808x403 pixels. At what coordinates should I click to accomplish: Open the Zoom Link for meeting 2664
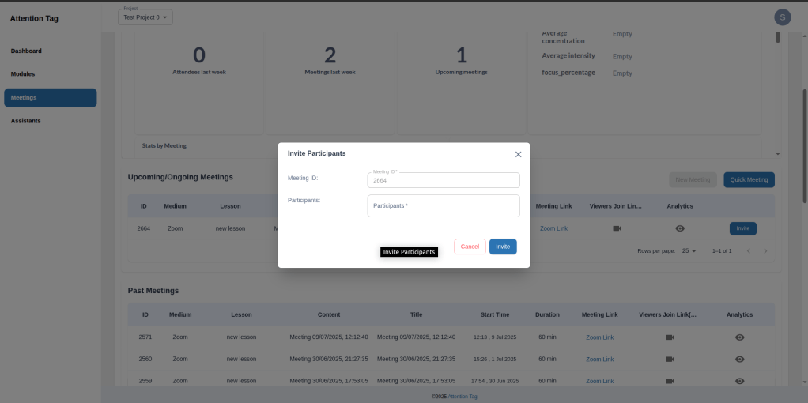tap(553, 228)
